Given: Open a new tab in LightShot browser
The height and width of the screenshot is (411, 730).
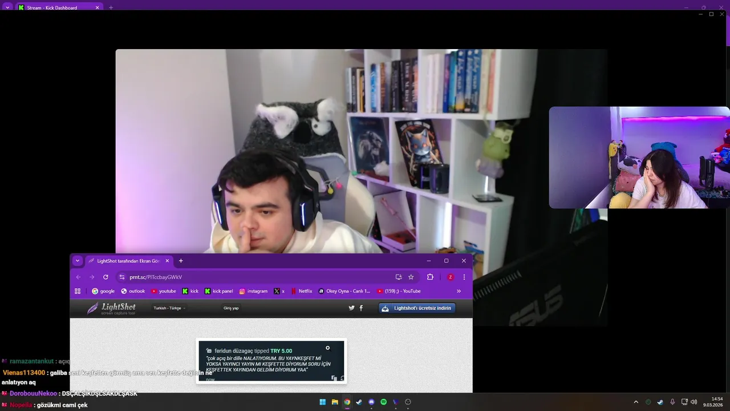Looking at the screenshot, I should (181, 261).
